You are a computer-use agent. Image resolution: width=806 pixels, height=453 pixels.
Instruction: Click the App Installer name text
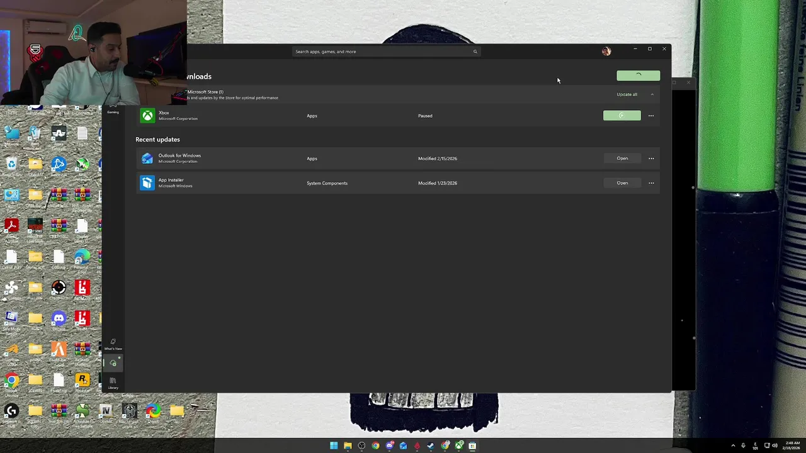171,180
